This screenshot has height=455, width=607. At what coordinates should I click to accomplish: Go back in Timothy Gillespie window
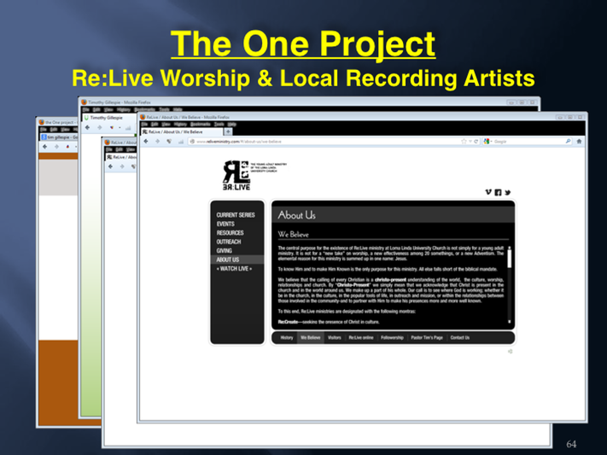[87, 127]
